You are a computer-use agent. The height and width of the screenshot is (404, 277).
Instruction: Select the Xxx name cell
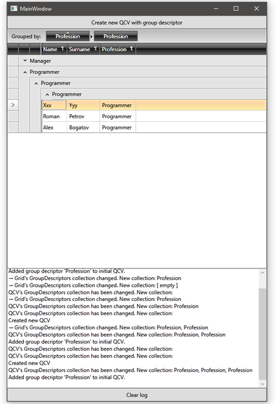point(54,105)
